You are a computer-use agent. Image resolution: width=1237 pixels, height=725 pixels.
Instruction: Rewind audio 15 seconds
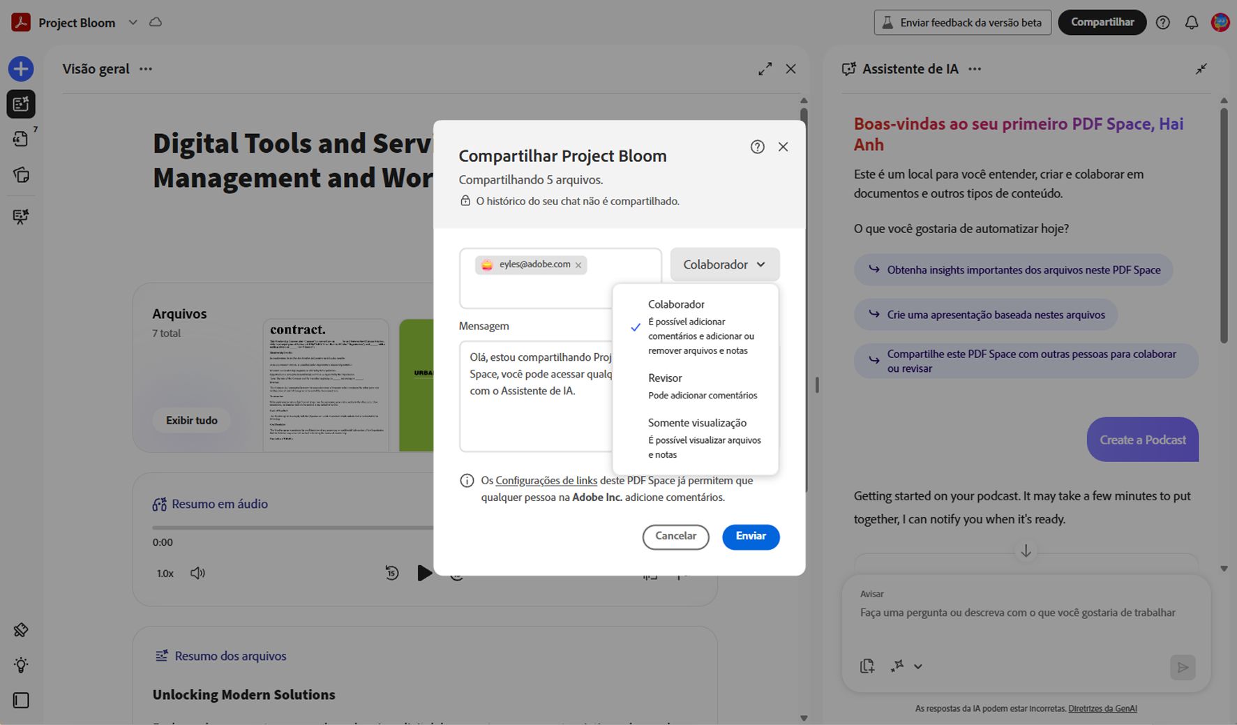(392, 573)
